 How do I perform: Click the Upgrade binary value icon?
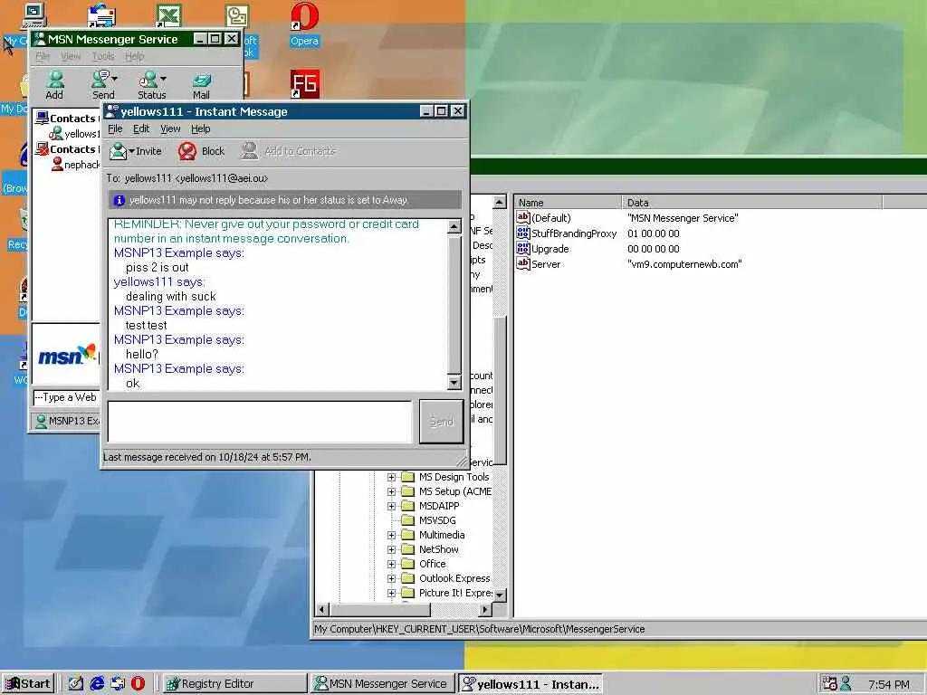click(522, 248)
